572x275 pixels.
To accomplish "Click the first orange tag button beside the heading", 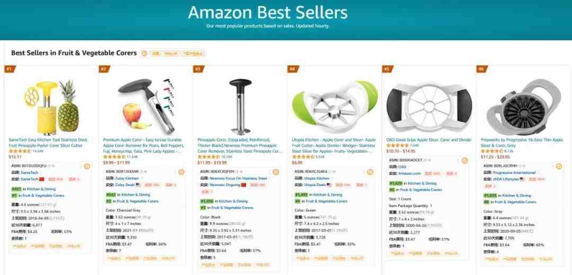I will point(156,54).
